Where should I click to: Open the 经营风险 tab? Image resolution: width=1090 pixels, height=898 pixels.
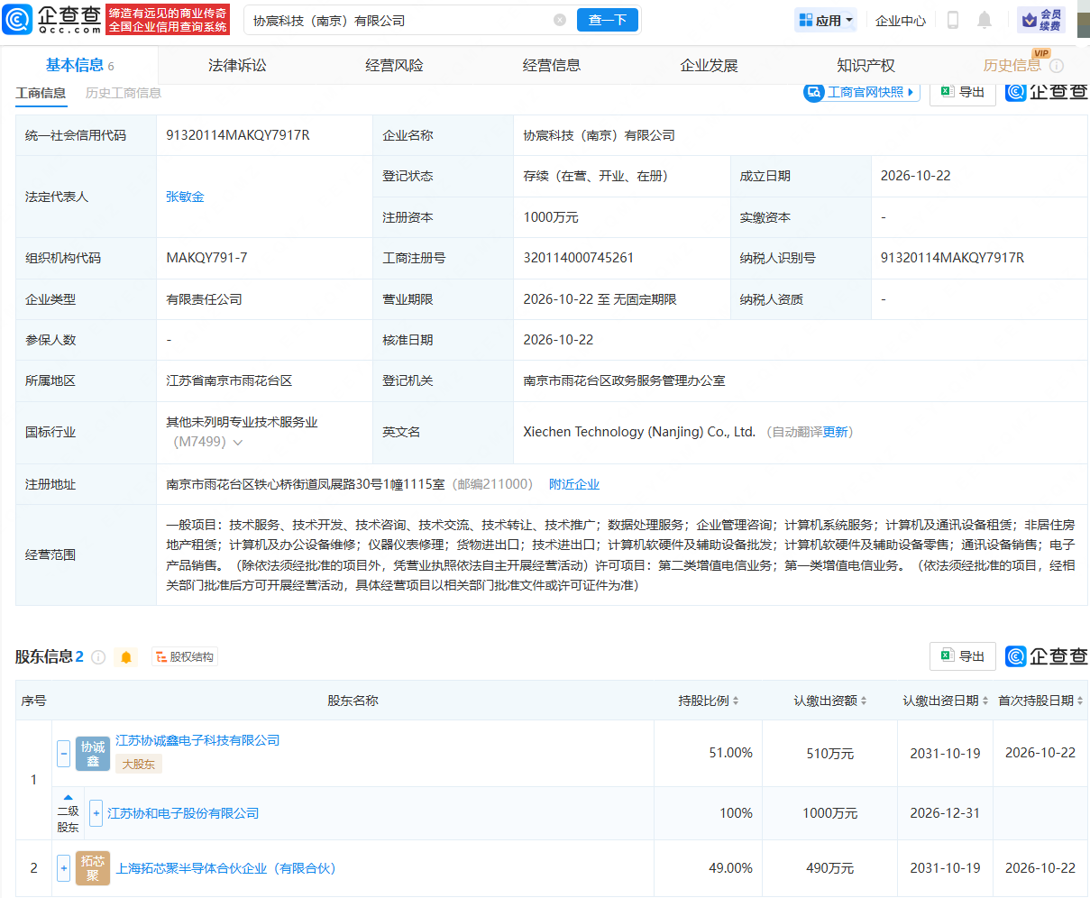pos(394,65)
